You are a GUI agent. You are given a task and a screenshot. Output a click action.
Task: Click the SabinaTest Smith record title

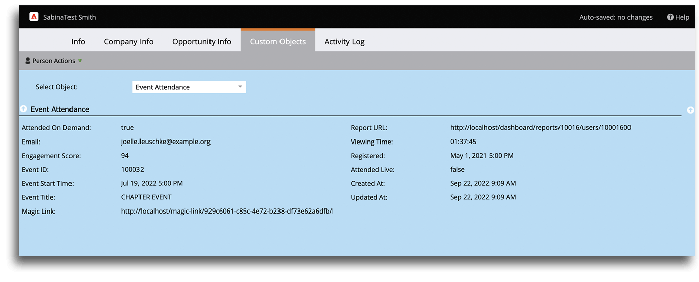(69, 17)
